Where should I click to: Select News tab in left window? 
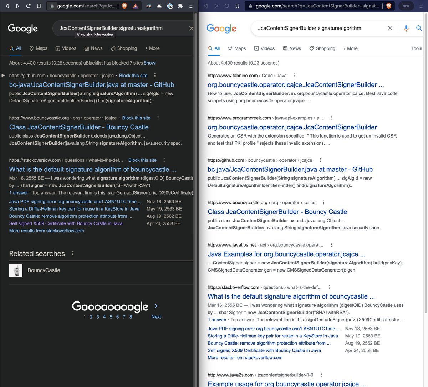93,48
